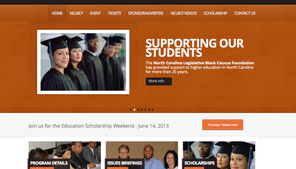Open the SPONSOR/ADVERTISE page
Screen dimensions: 296x169
pos(146,13)
